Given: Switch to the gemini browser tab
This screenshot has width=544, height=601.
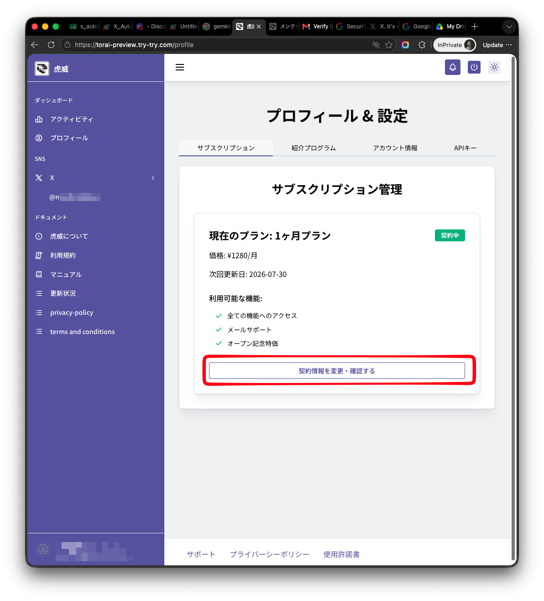Looking at the screenshot, I should coord(216,27).
